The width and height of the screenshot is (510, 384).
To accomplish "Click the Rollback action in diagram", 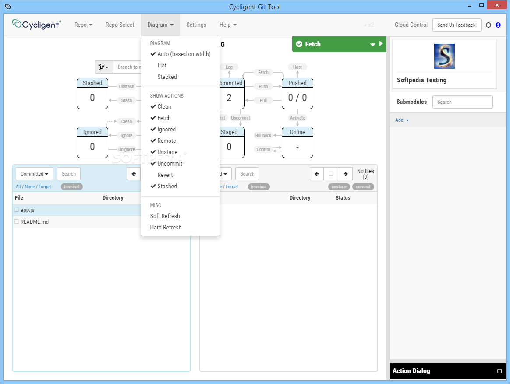I will pyautogui.click(x=263, y=135).
